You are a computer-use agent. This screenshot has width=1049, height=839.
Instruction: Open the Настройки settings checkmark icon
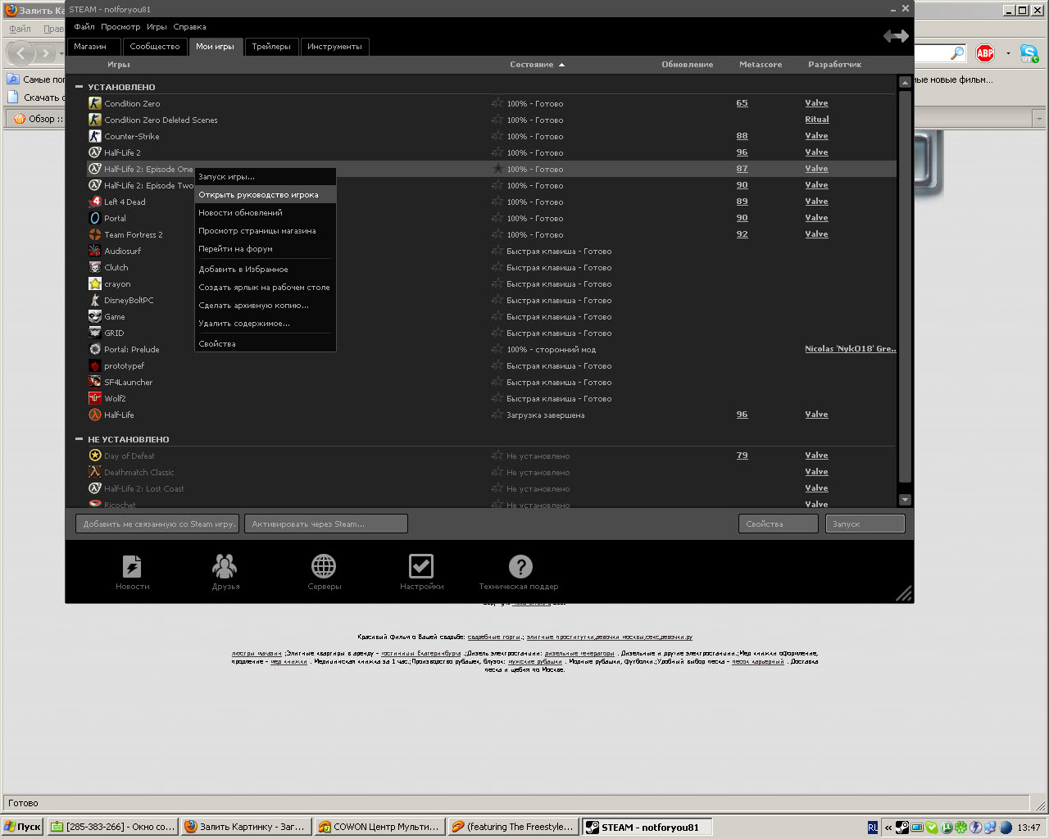coord(421,566)
